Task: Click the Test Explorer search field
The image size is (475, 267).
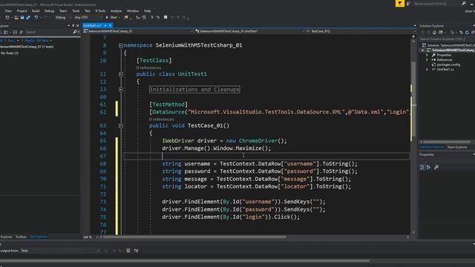Action: pos(48,32)
